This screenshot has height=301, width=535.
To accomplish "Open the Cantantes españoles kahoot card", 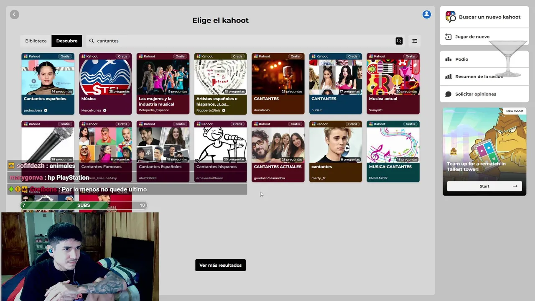I will coord(48,84).
